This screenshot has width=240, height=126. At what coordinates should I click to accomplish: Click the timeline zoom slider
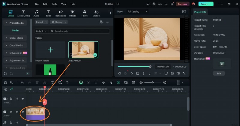153,82
